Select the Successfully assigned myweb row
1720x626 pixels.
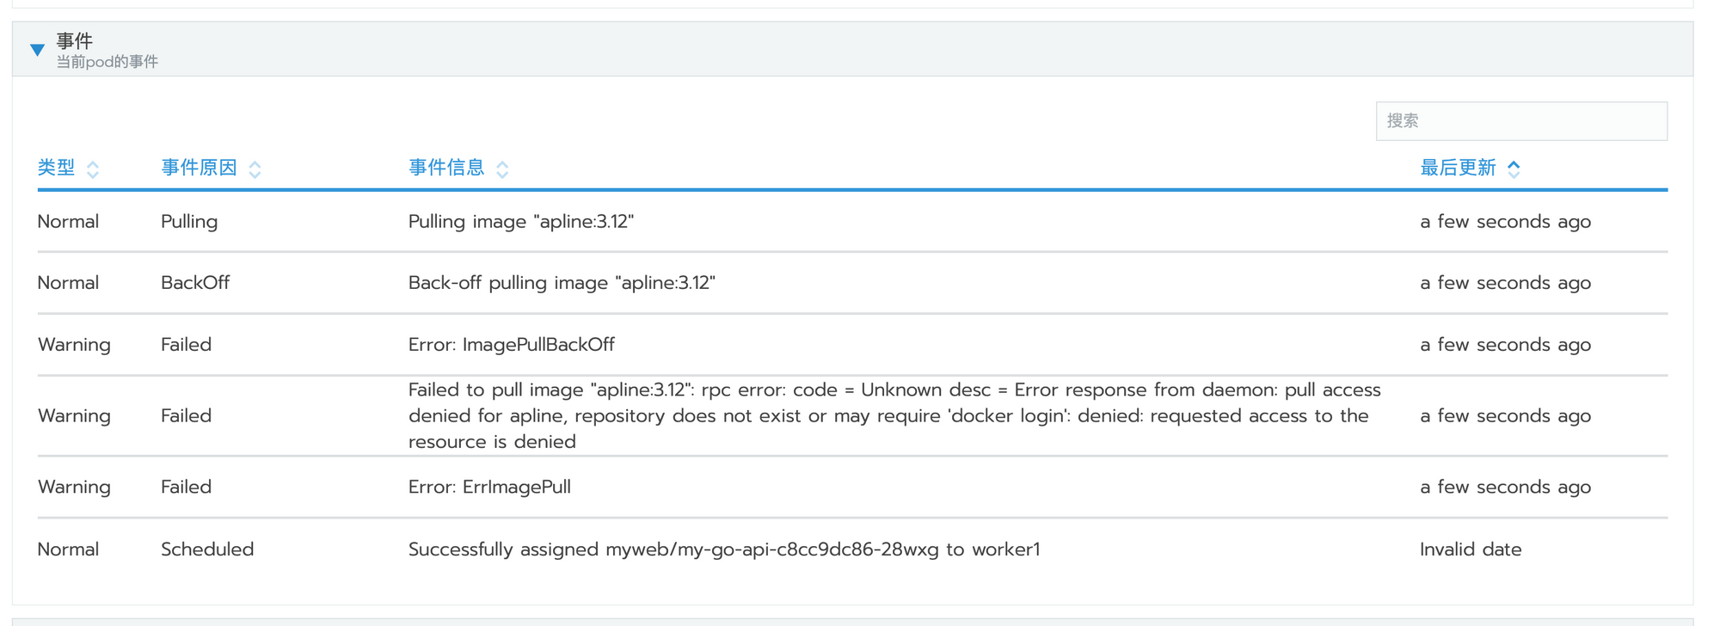[x=852, y=549]
